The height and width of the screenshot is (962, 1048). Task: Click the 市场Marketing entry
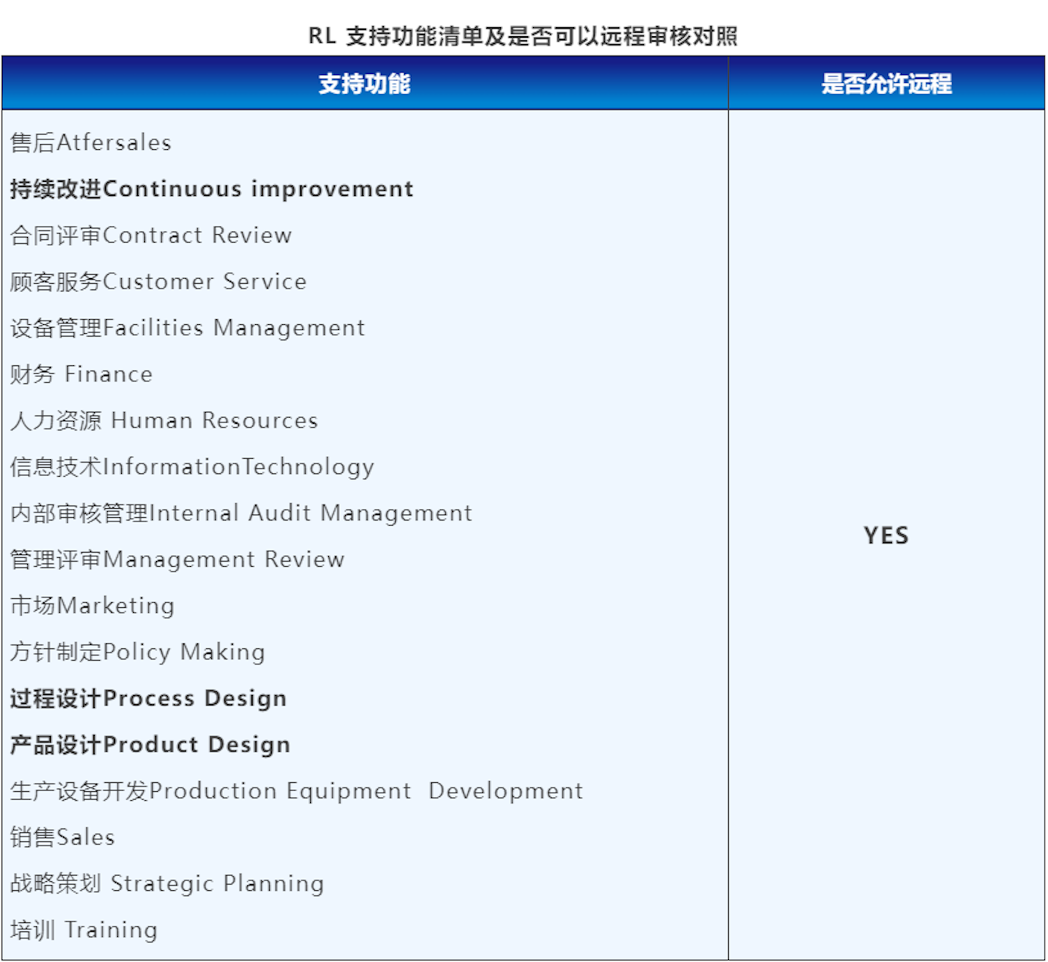point(91,606)
